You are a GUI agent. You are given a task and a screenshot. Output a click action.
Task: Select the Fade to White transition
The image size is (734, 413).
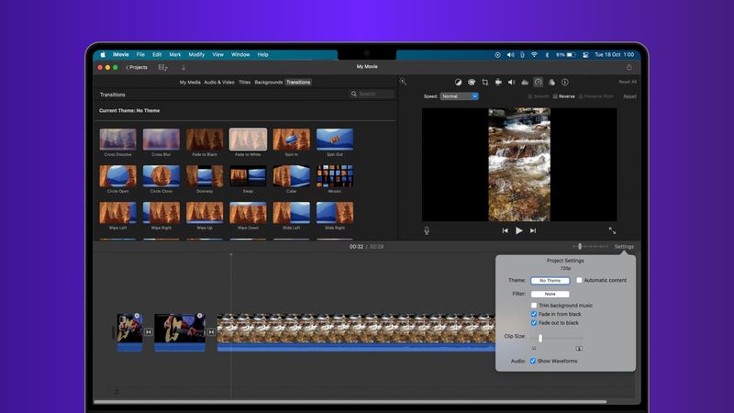[248, 140]
